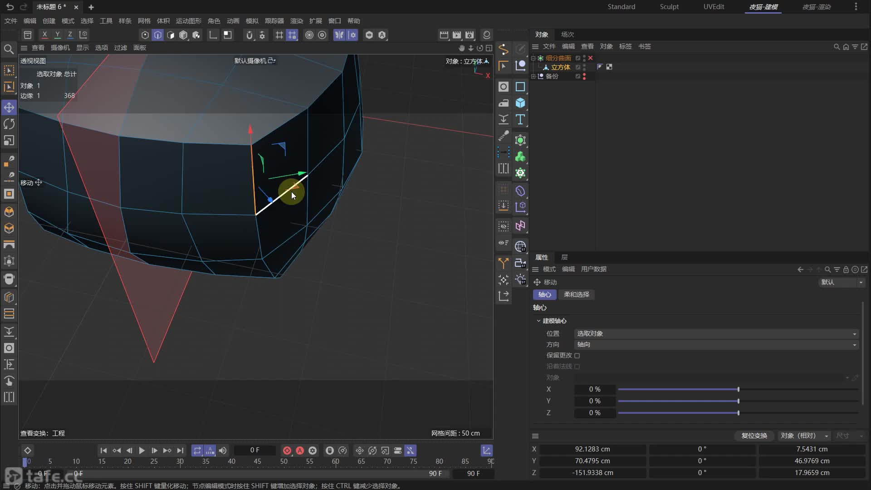Select the 柔和选择 tab button
The height and width of the screenshot is (490, 871).
click(x=576, y=294)
